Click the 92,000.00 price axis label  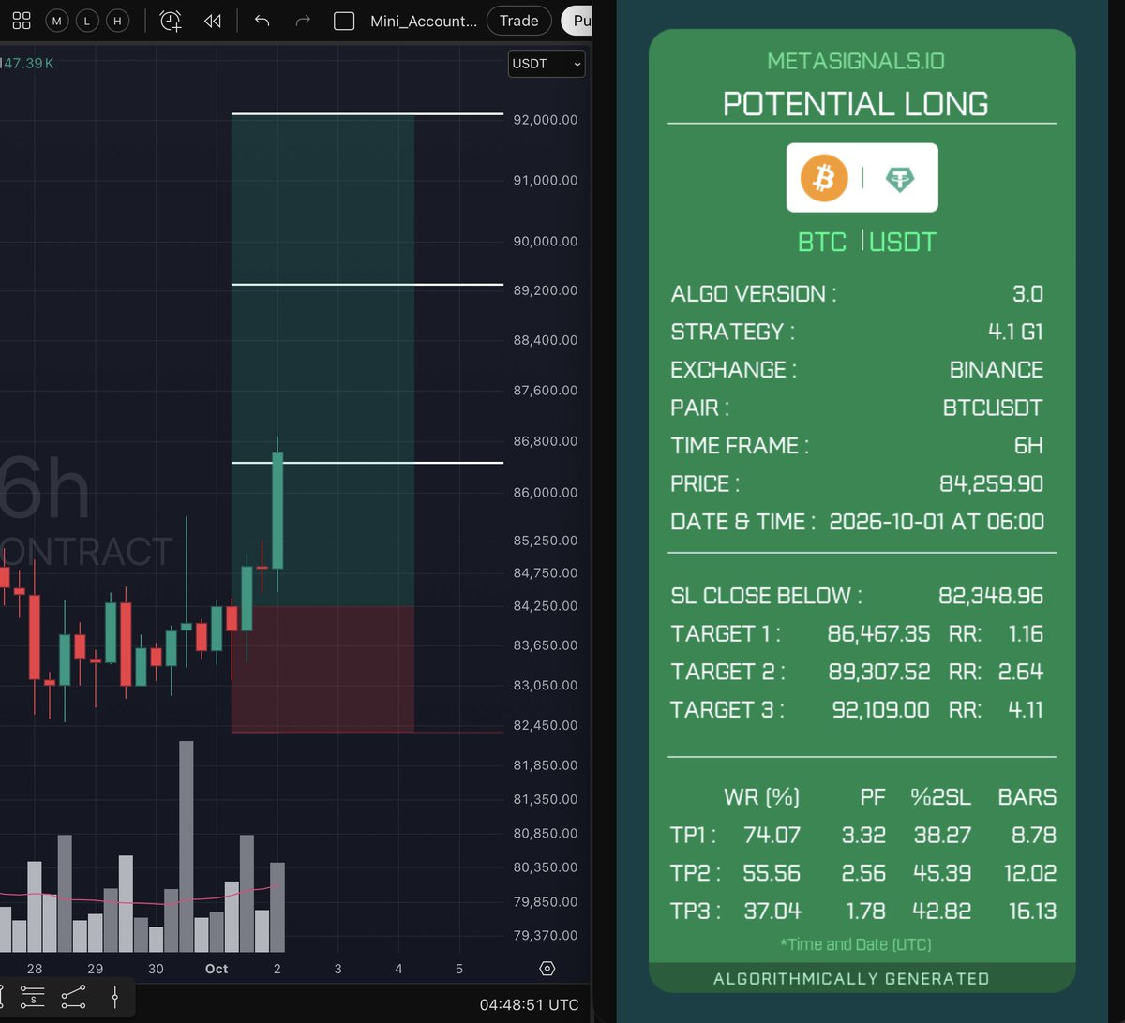[x=544, y=120]
